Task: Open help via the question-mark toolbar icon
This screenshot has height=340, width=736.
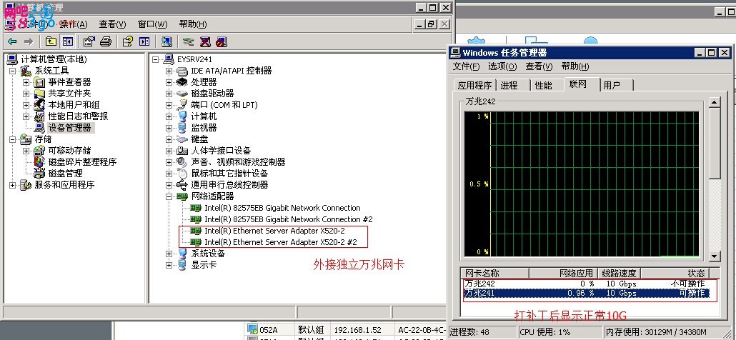Action: (x=127, y=41)
